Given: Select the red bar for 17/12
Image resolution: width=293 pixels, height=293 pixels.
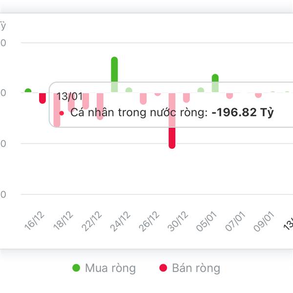Looking at the screenshot, I should pyautogui.click(x=42, y=98).
